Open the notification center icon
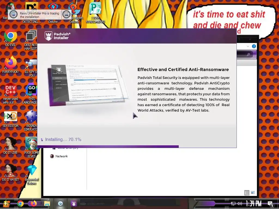 270,204
